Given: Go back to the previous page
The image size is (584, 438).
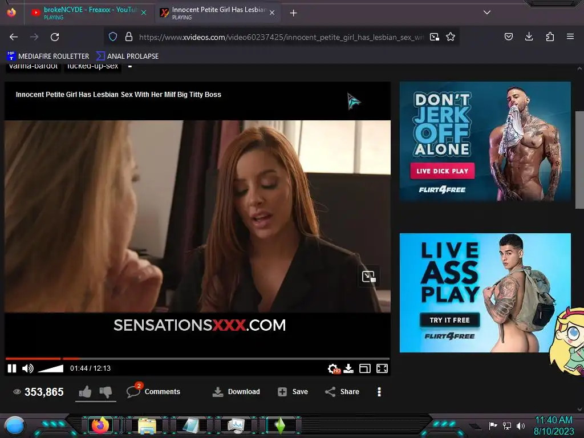Looking at the screenshot, I should point(14,37).
